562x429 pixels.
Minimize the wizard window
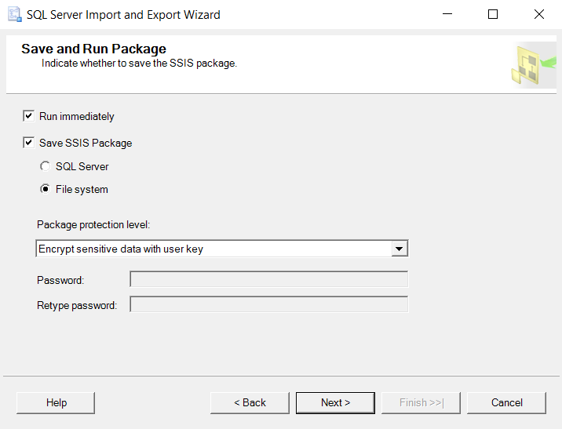pos(447,14)
